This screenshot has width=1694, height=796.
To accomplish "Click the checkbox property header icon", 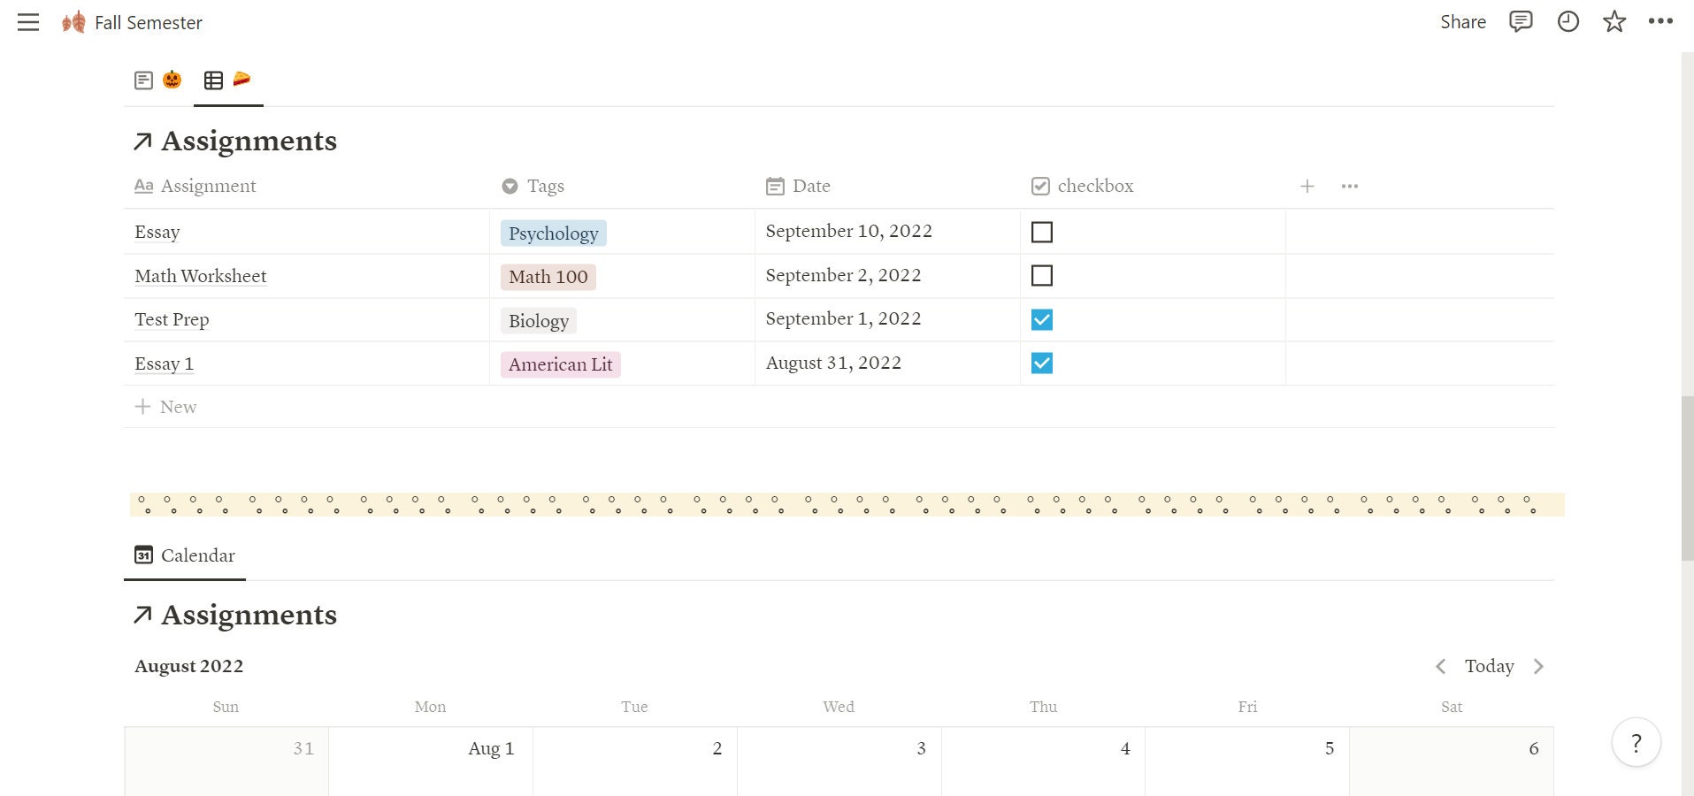I will point(1040,186).
